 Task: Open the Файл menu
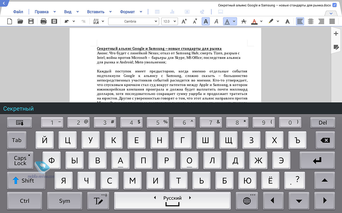[18, 12]
